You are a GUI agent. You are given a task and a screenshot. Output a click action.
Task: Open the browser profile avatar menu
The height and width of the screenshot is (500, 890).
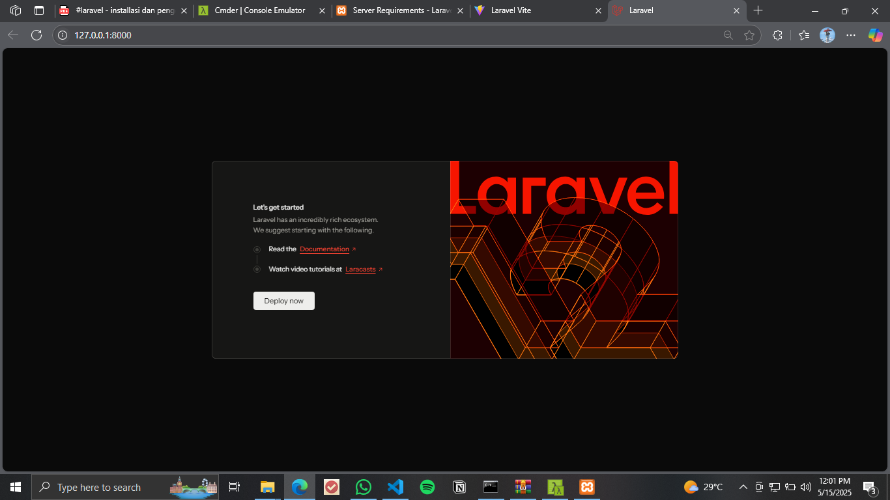click(827, 35)
